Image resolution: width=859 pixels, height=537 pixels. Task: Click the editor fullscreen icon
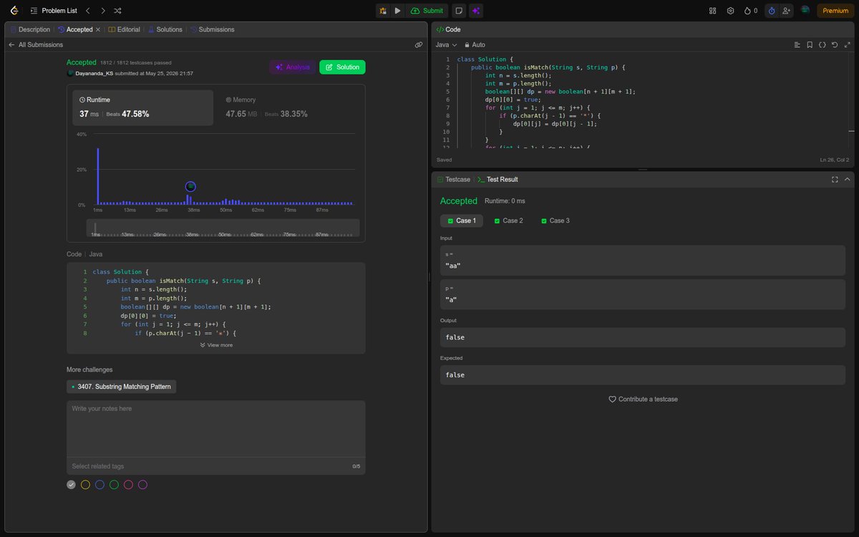click(848, 44)
